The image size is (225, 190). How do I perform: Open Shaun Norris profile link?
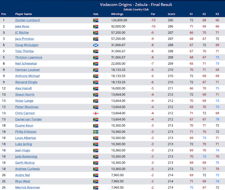click(x=25, y=94)
